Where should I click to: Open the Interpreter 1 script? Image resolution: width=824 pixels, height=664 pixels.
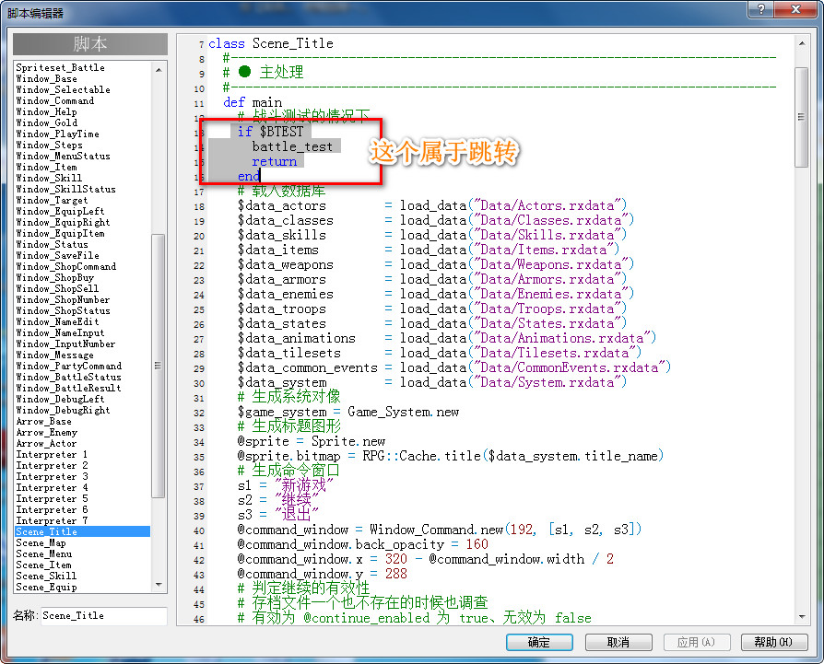[52, 455]
